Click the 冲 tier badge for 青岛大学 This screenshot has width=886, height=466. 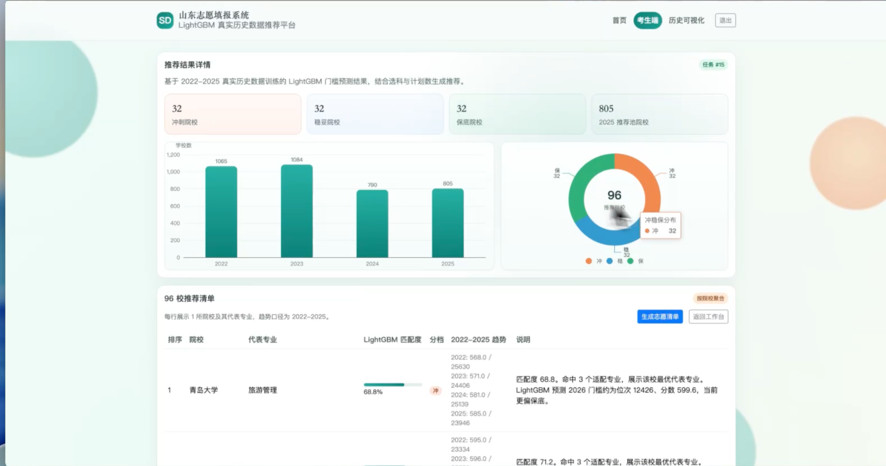(435, 390)
